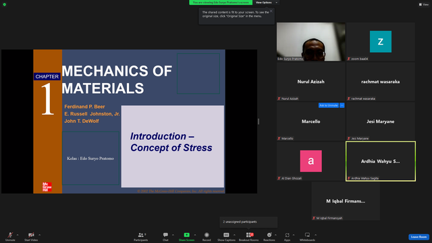This screenshot has height=243, width=432.
Task: Select rachmat wasaraka's participant tile
Action: click(381, 82)
